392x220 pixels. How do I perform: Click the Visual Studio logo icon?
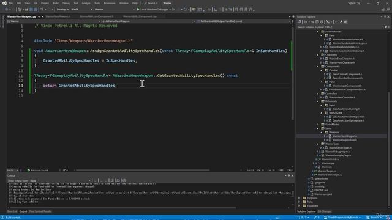point(4,3)
